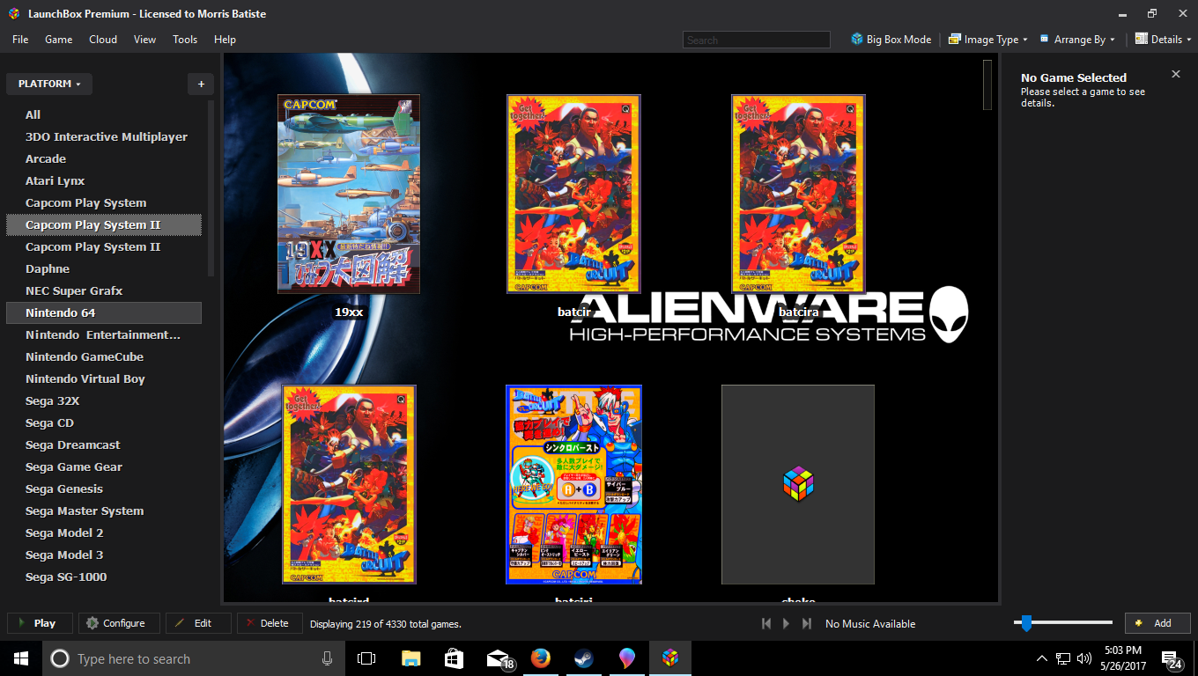Select the Sega SG-1000 platform

point(104,577)
